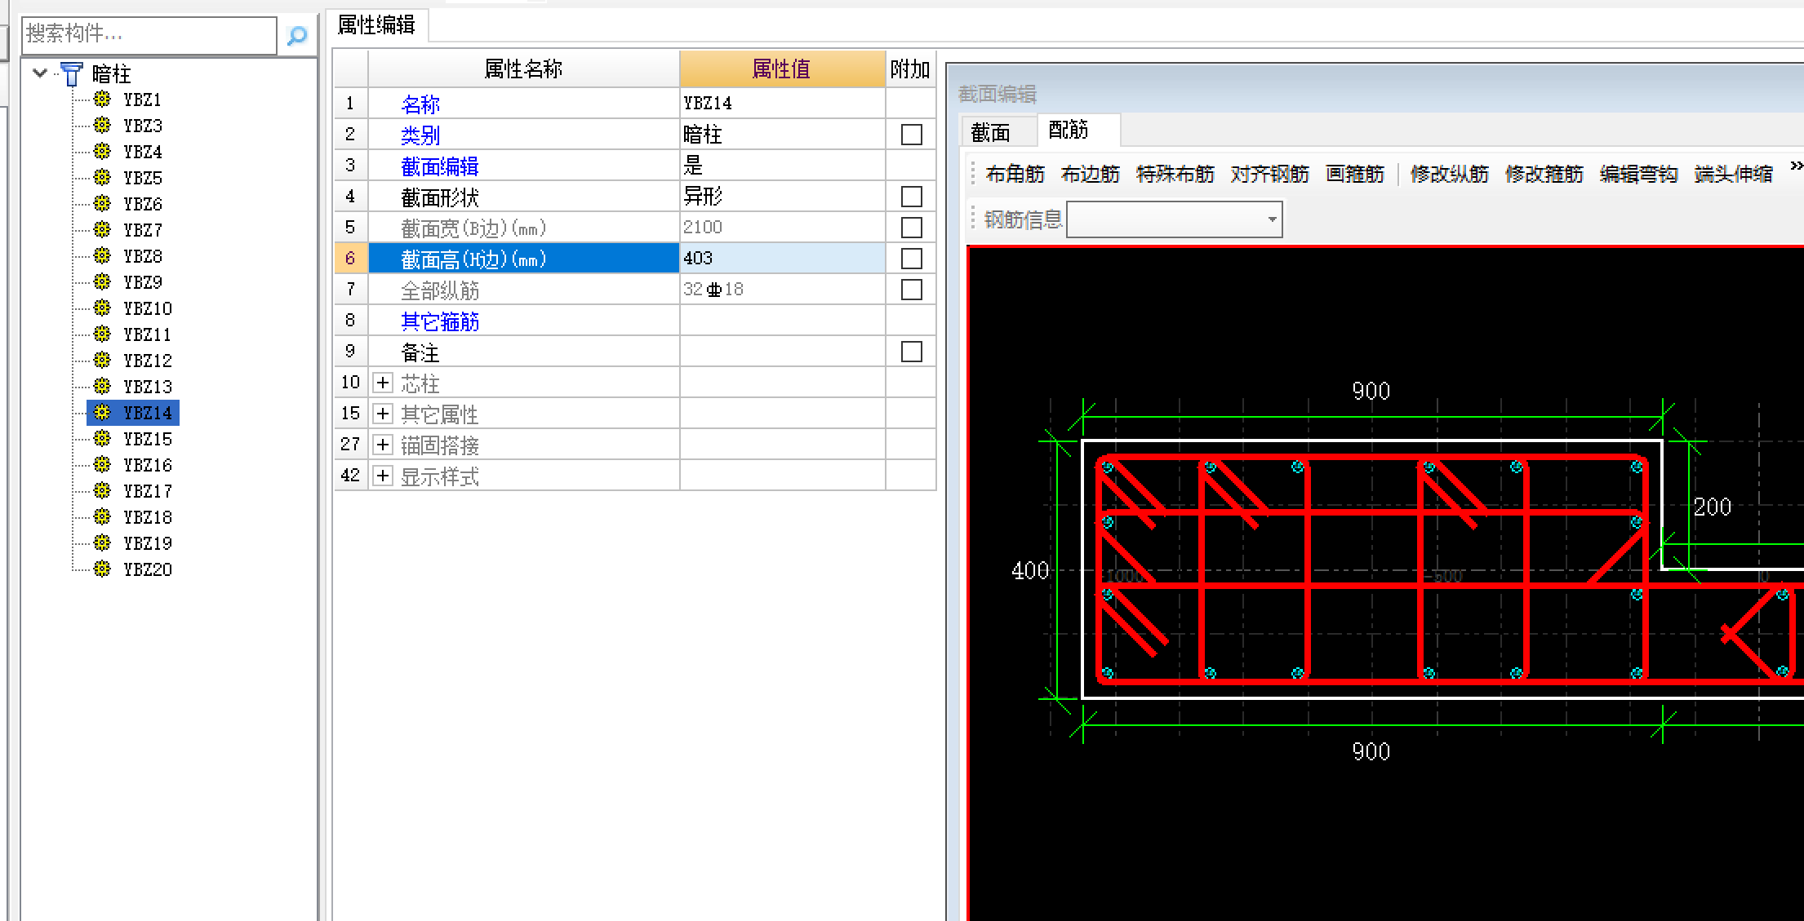
Task: Click the gear icon beside YBZ16
Action: coord(102,465)
